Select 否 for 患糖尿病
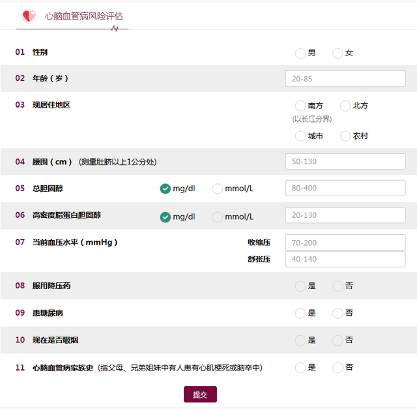This screenshot has width=417, height=409. pos(338,313)
